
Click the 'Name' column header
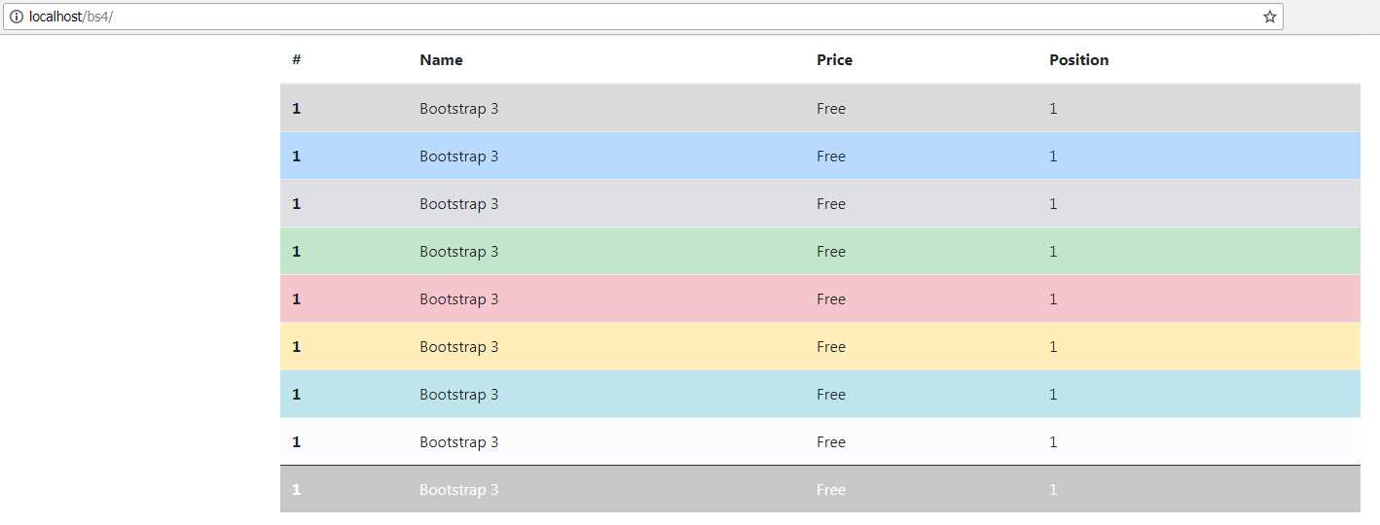coord(441,60)
